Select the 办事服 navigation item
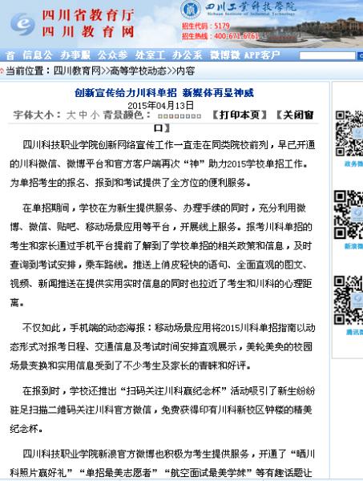Viewport: 363px width, 481px height. pos(75,55)
